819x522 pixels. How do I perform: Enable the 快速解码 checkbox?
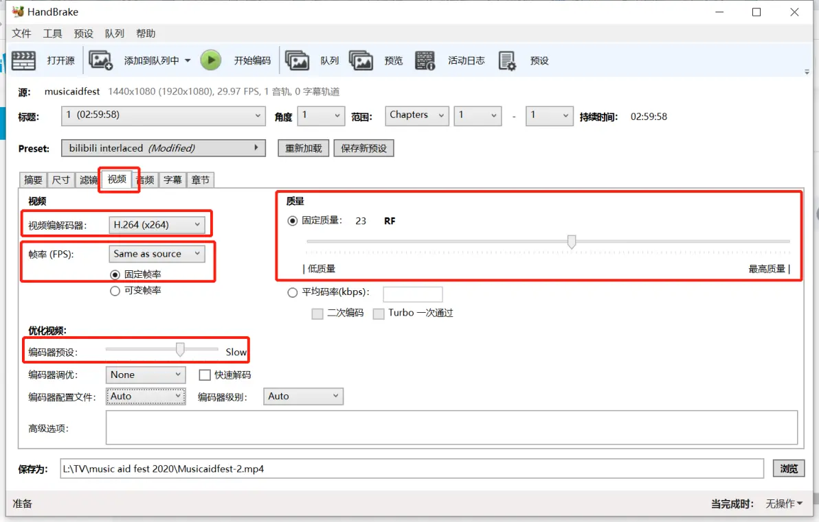(x=205, y=375)
